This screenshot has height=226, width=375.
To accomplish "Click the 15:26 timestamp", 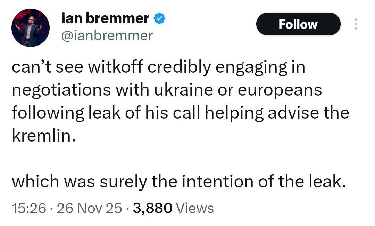I will click(x=29, y=208).
